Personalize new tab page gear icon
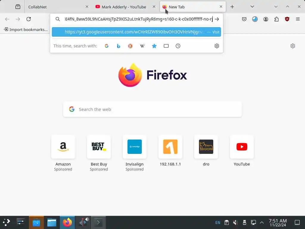 click(293, 46)
